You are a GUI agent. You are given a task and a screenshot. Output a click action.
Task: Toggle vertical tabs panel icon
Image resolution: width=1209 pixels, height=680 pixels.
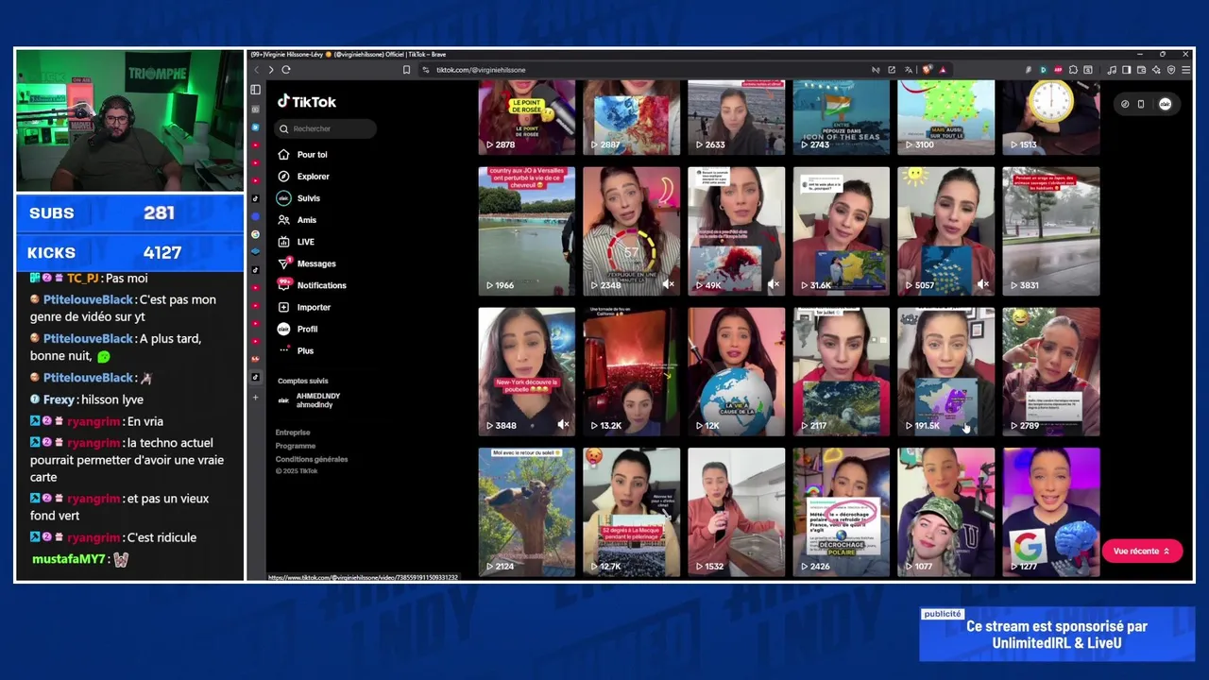pos(255,90)
